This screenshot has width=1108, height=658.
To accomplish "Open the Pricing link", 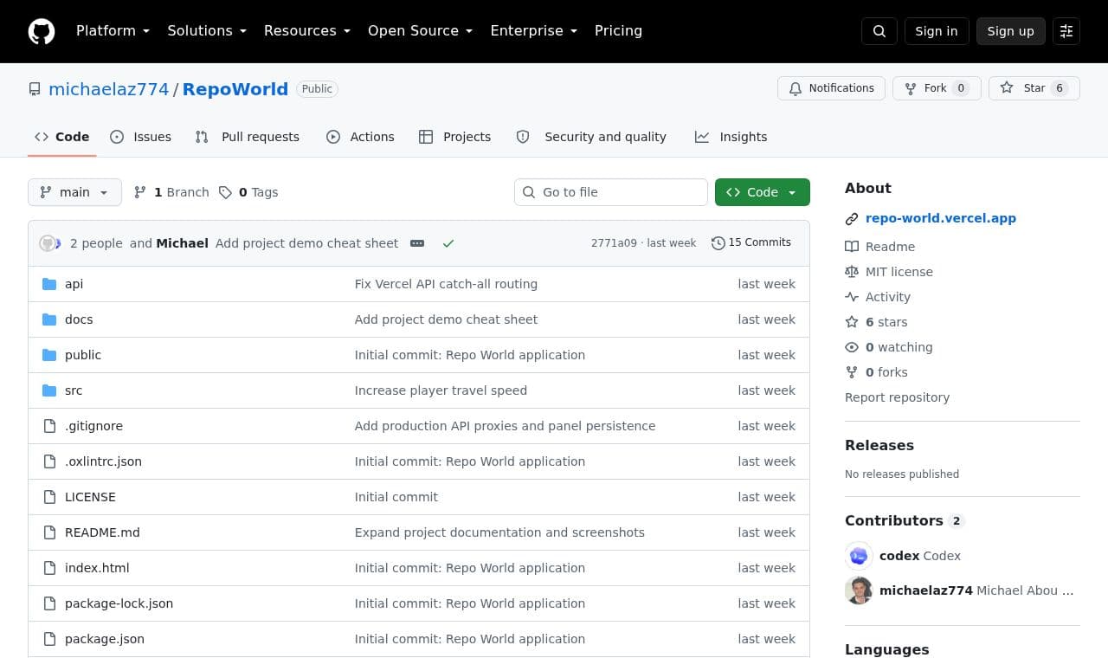I will tap(618, 31).
